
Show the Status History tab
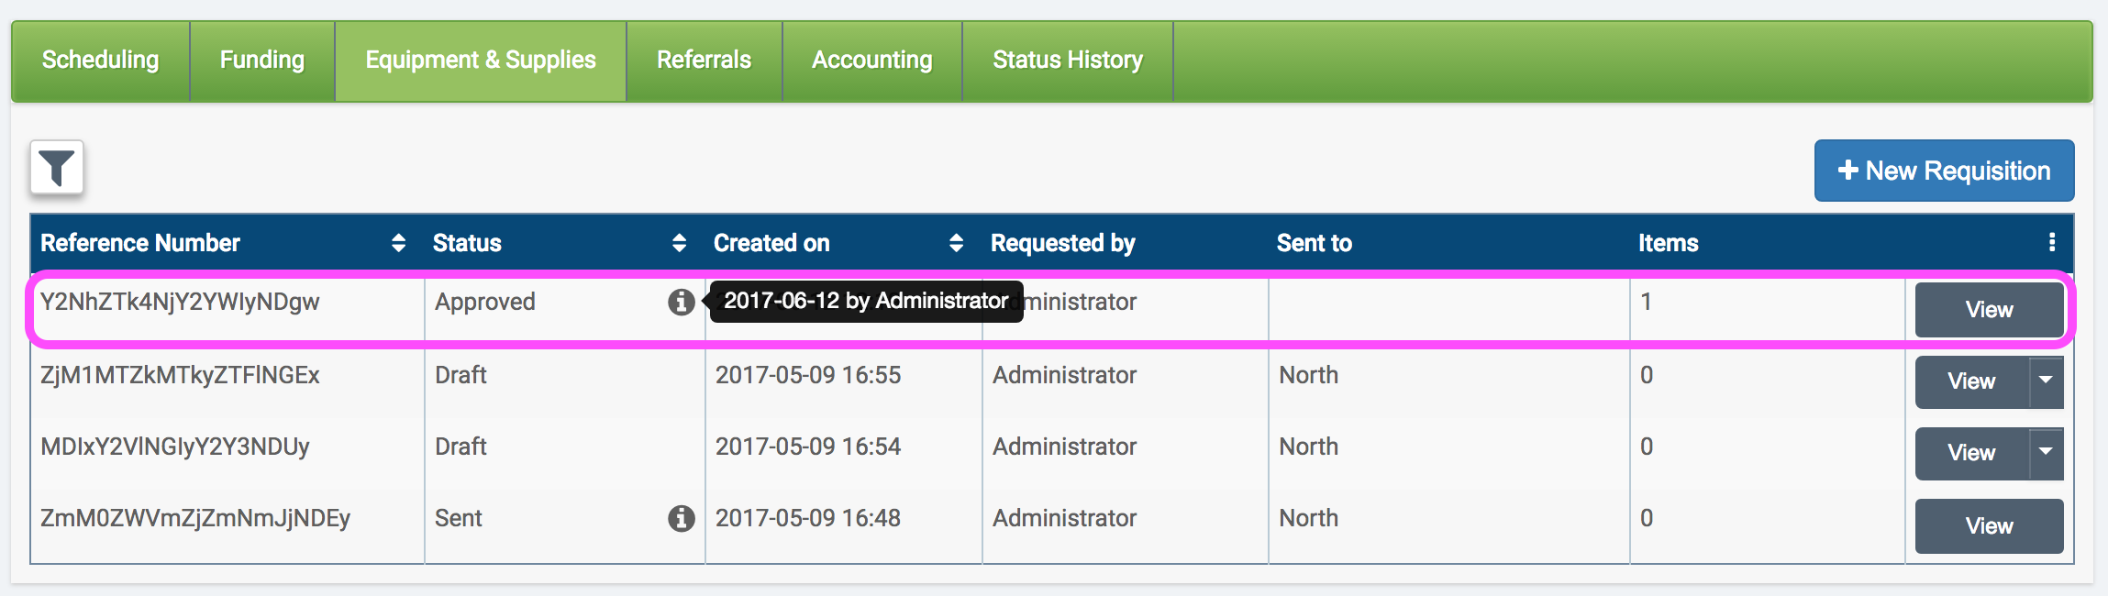point(1068,61)
